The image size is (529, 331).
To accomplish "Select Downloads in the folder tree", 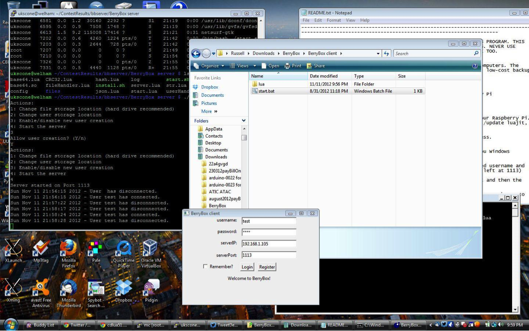I will (216, 157).
